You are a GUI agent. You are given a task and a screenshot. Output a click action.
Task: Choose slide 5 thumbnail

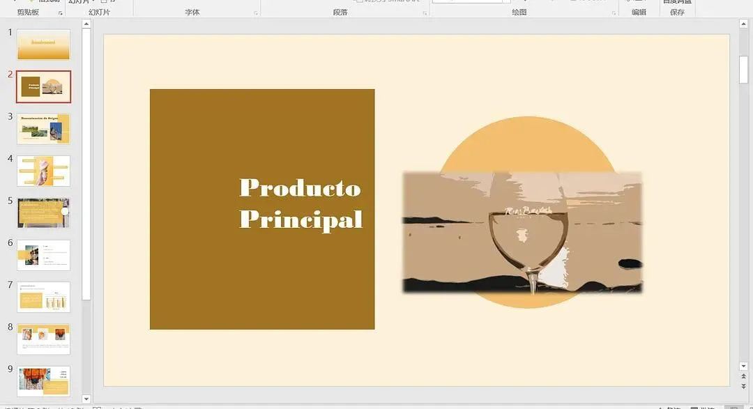pyautogui.click(x=44, y=213)
